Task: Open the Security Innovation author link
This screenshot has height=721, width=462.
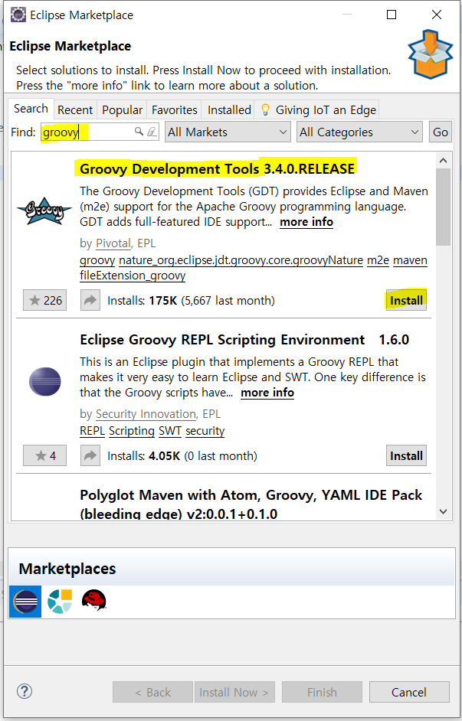Action: click(146, 414)
